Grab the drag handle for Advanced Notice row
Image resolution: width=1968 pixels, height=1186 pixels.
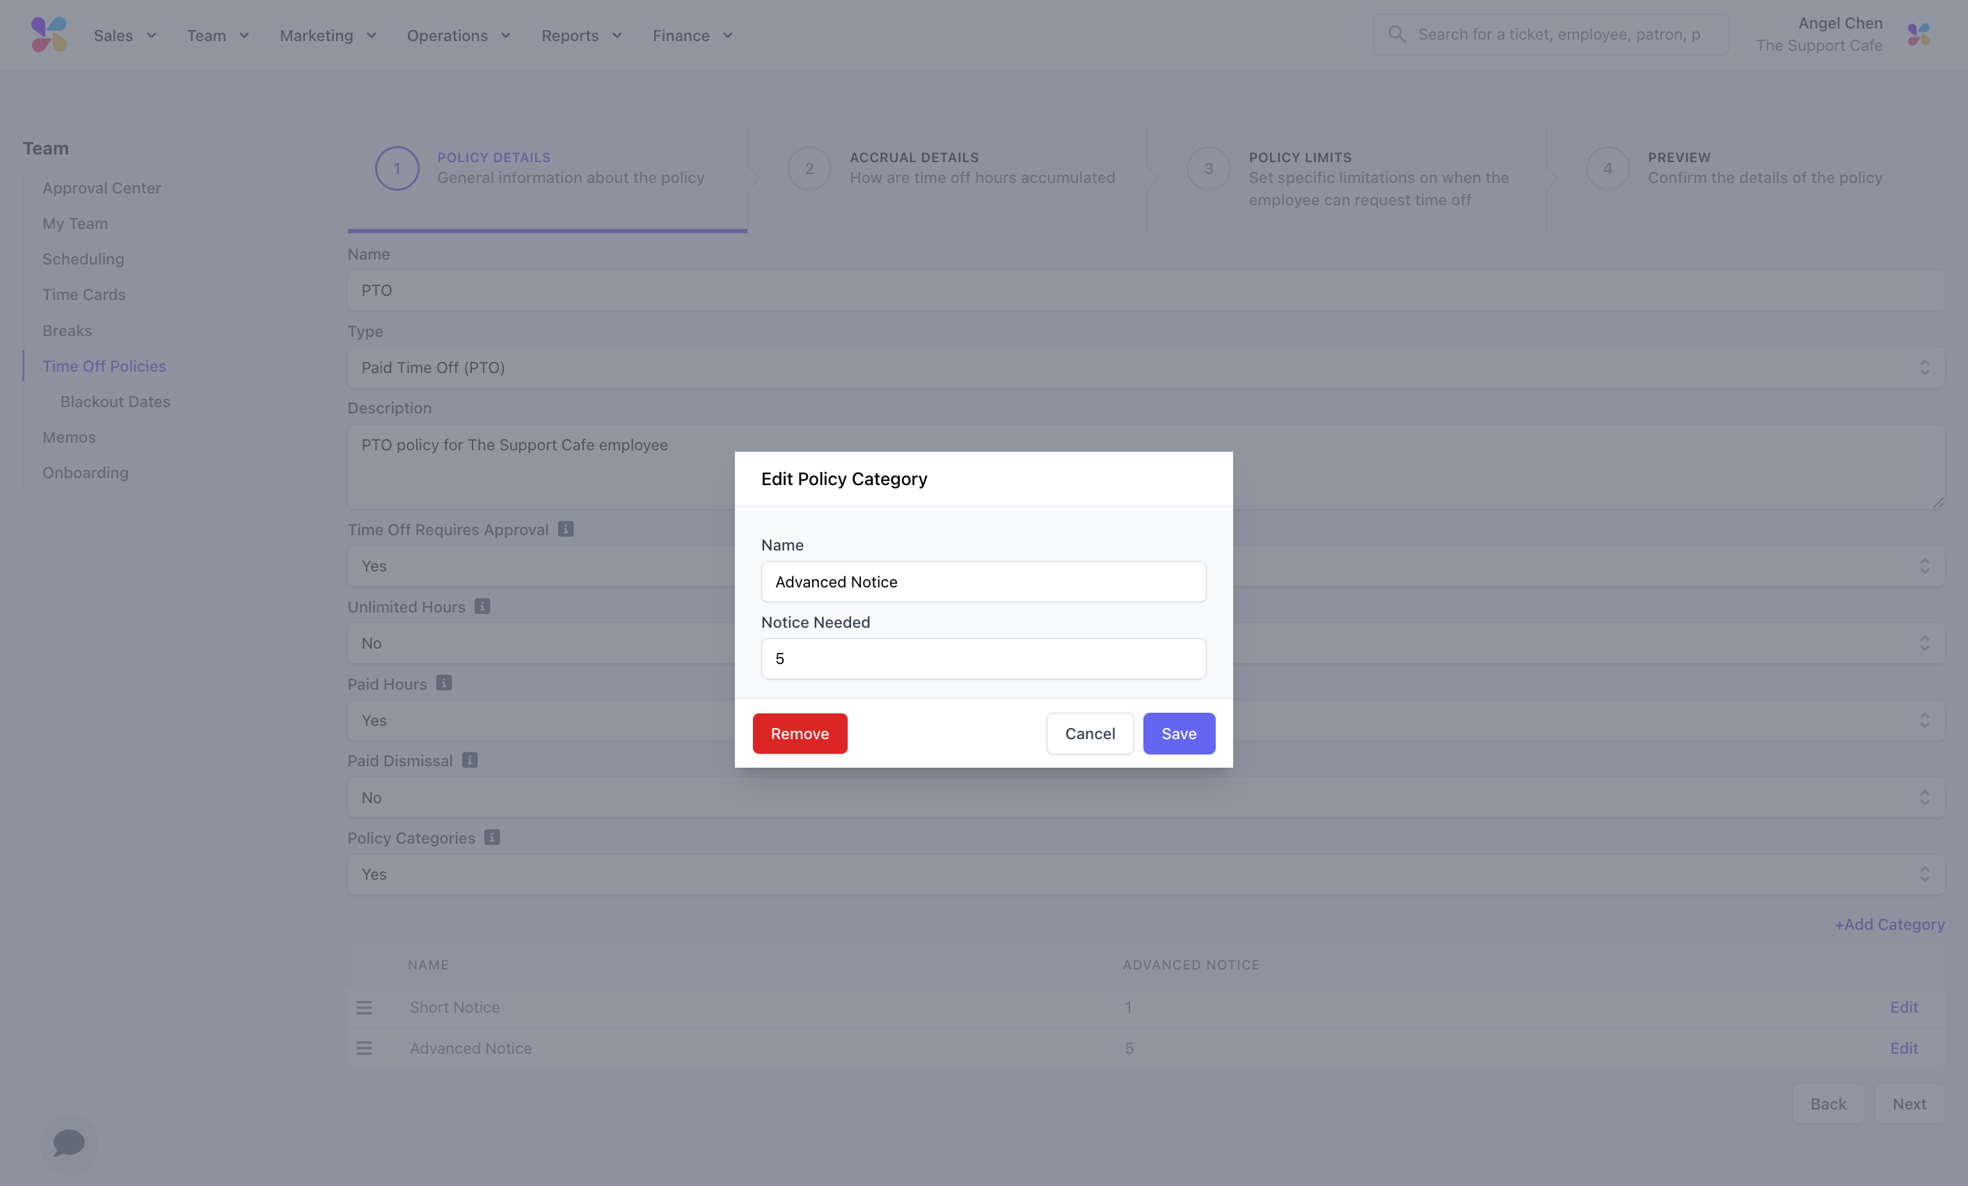point(364,1047)
